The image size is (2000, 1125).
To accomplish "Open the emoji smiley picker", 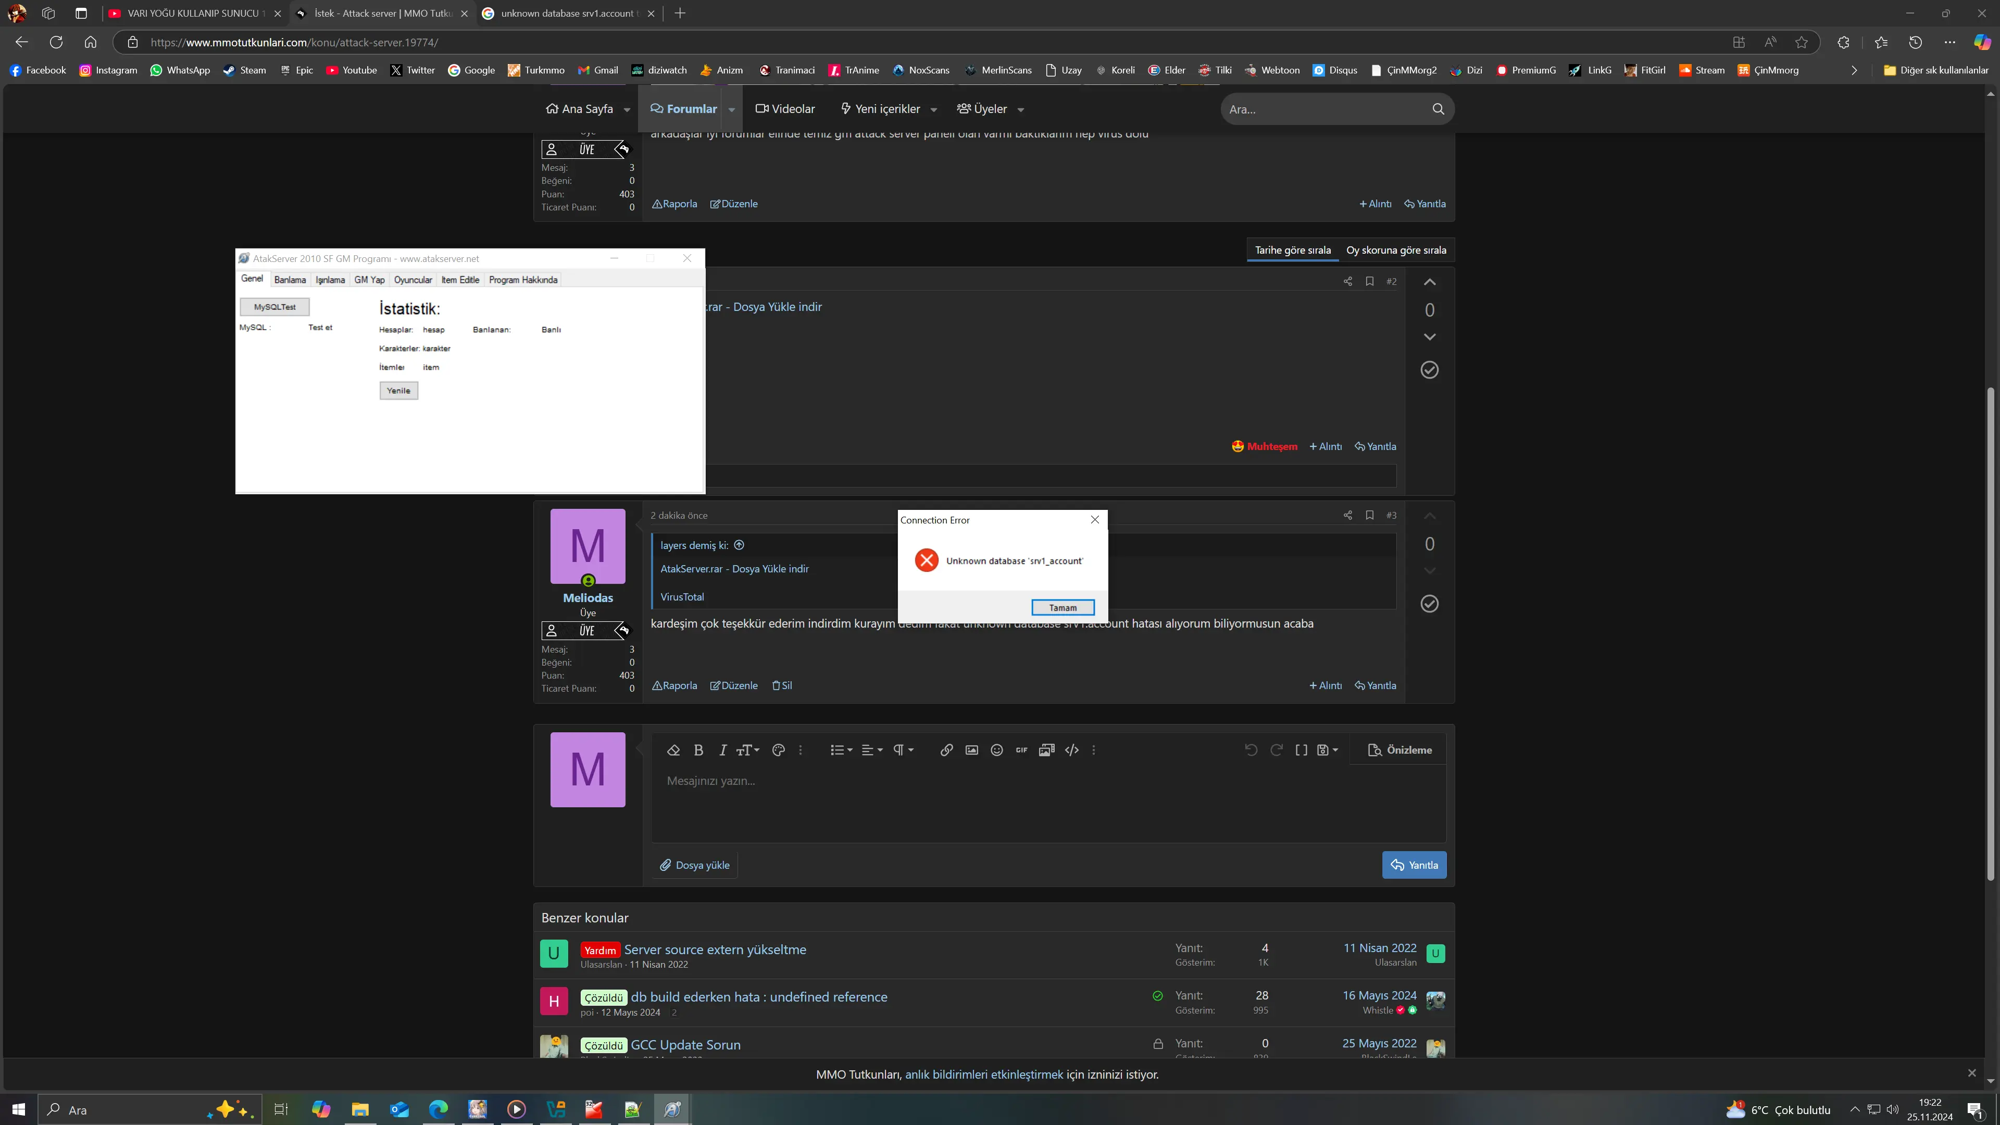I will pos(996,750).
